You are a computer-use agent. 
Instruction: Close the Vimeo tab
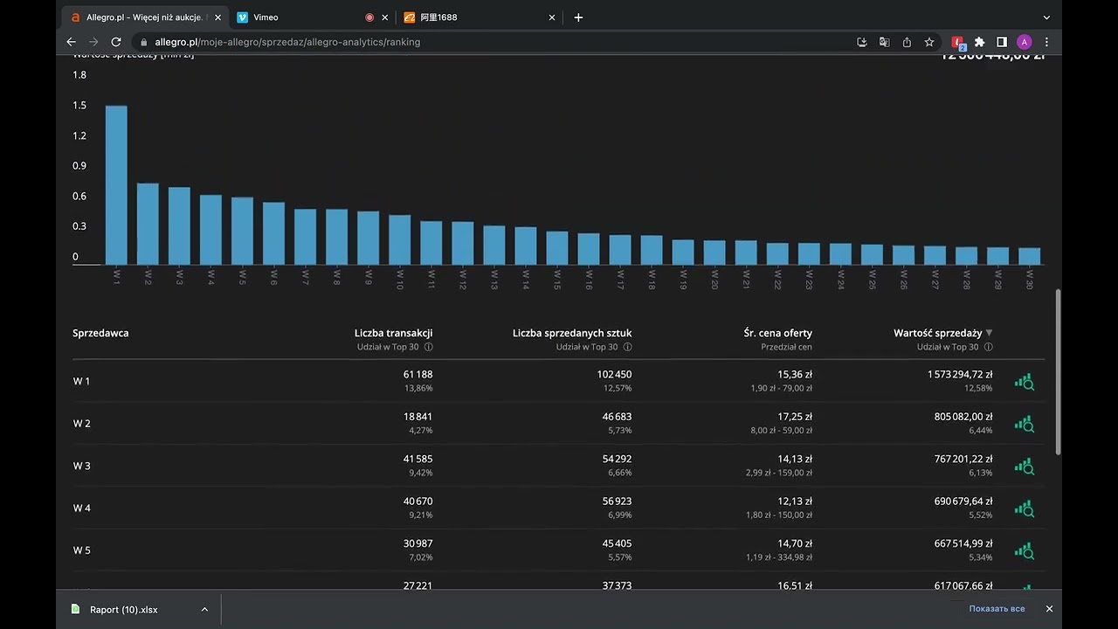[385, 17]
